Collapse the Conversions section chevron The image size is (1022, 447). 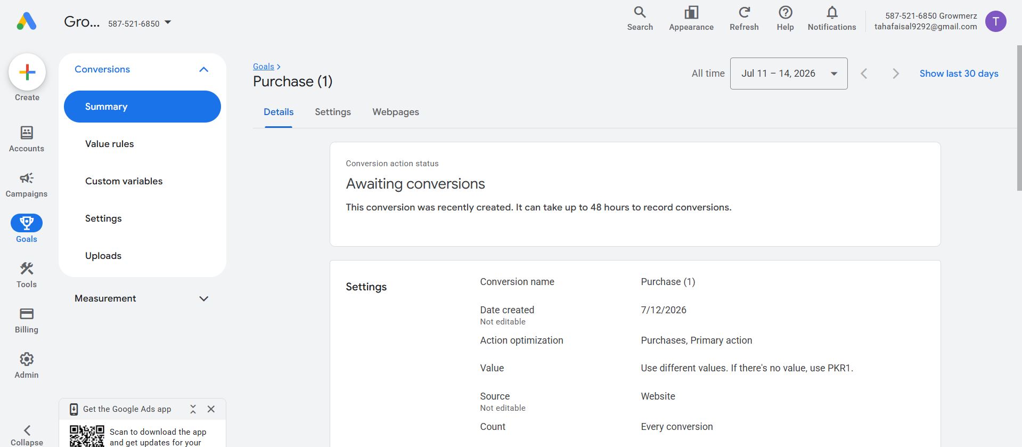[203, 69]
